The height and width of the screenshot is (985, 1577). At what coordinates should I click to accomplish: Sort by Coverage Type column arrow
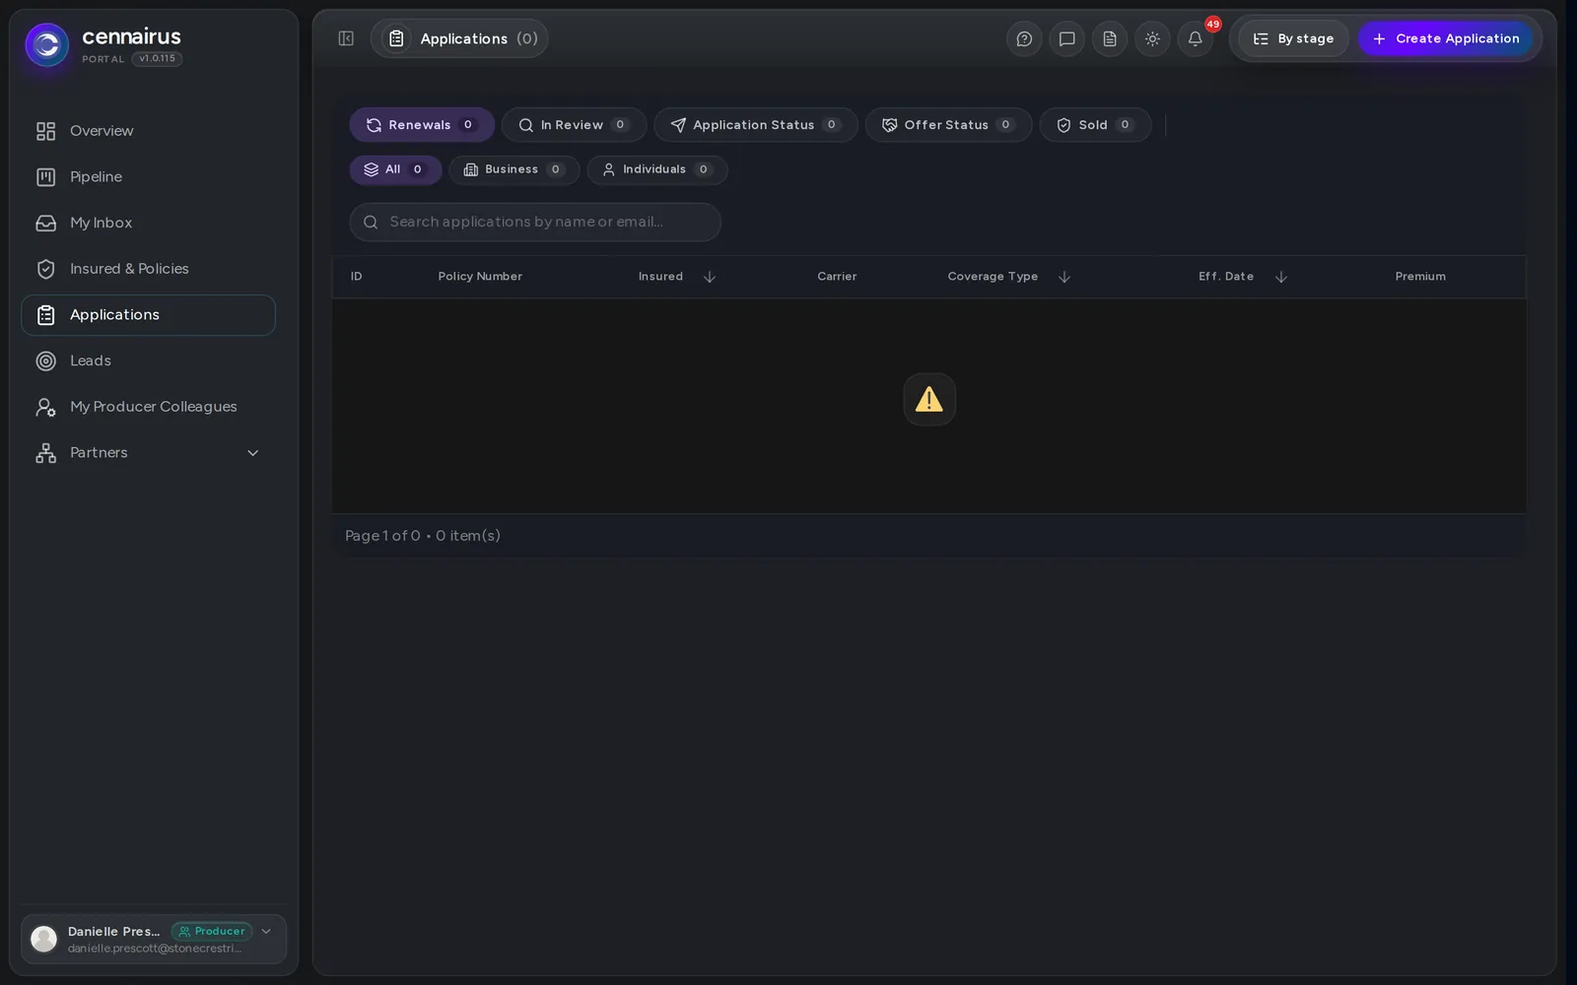point(1063,277)
